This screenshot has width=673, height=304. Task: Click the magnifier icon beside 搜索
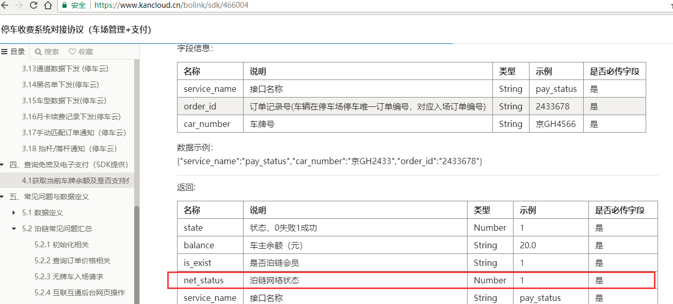pos(38,52)
